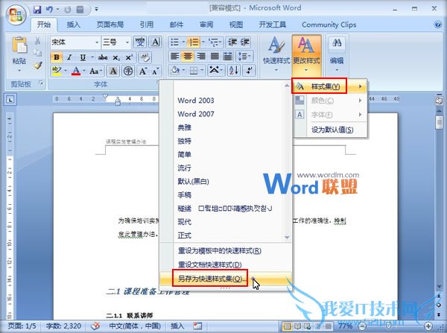Expand the Clipboard group dialog launcher
This screenshot has width=447, height=333.
click(x=41, y=83)
